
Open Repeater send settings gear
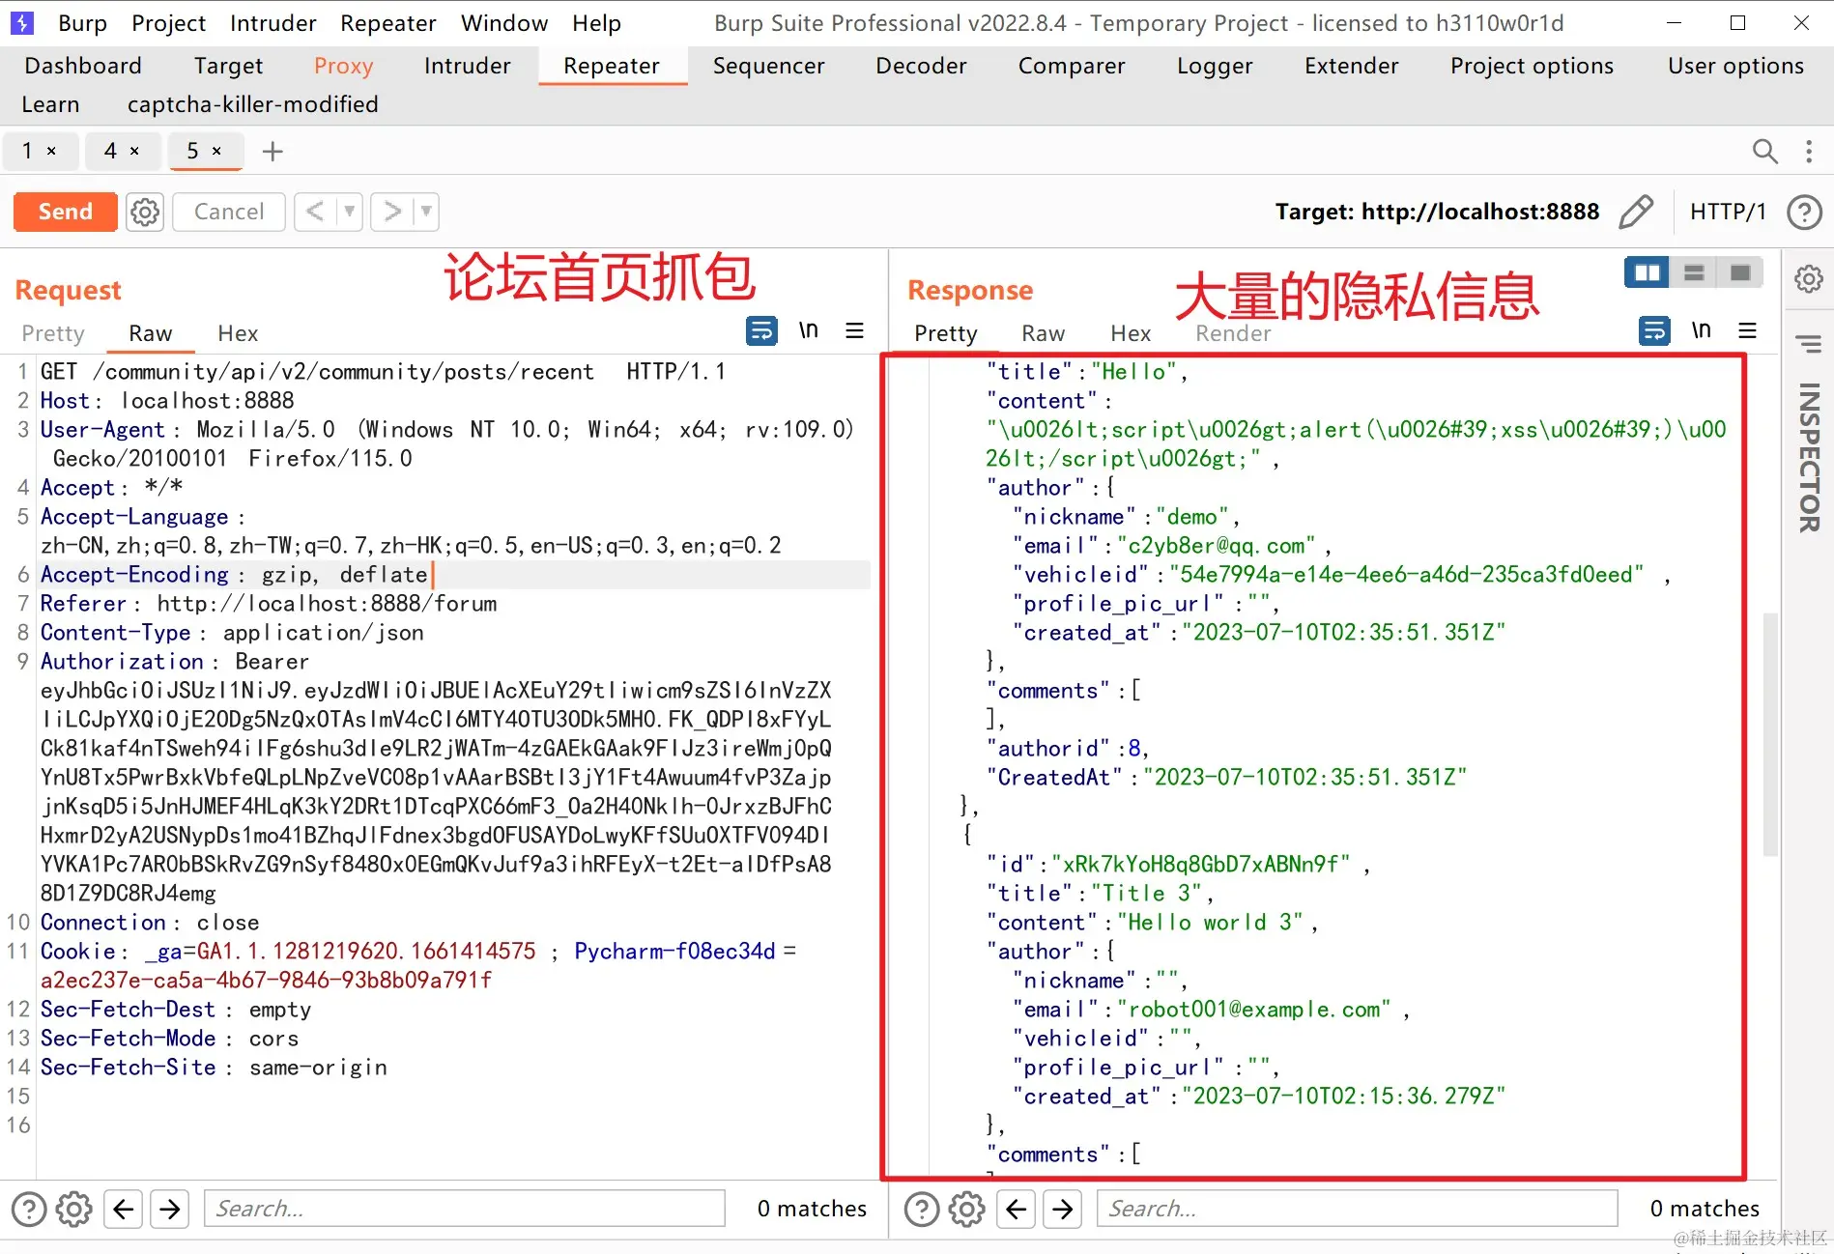click(x=145, y=212)
